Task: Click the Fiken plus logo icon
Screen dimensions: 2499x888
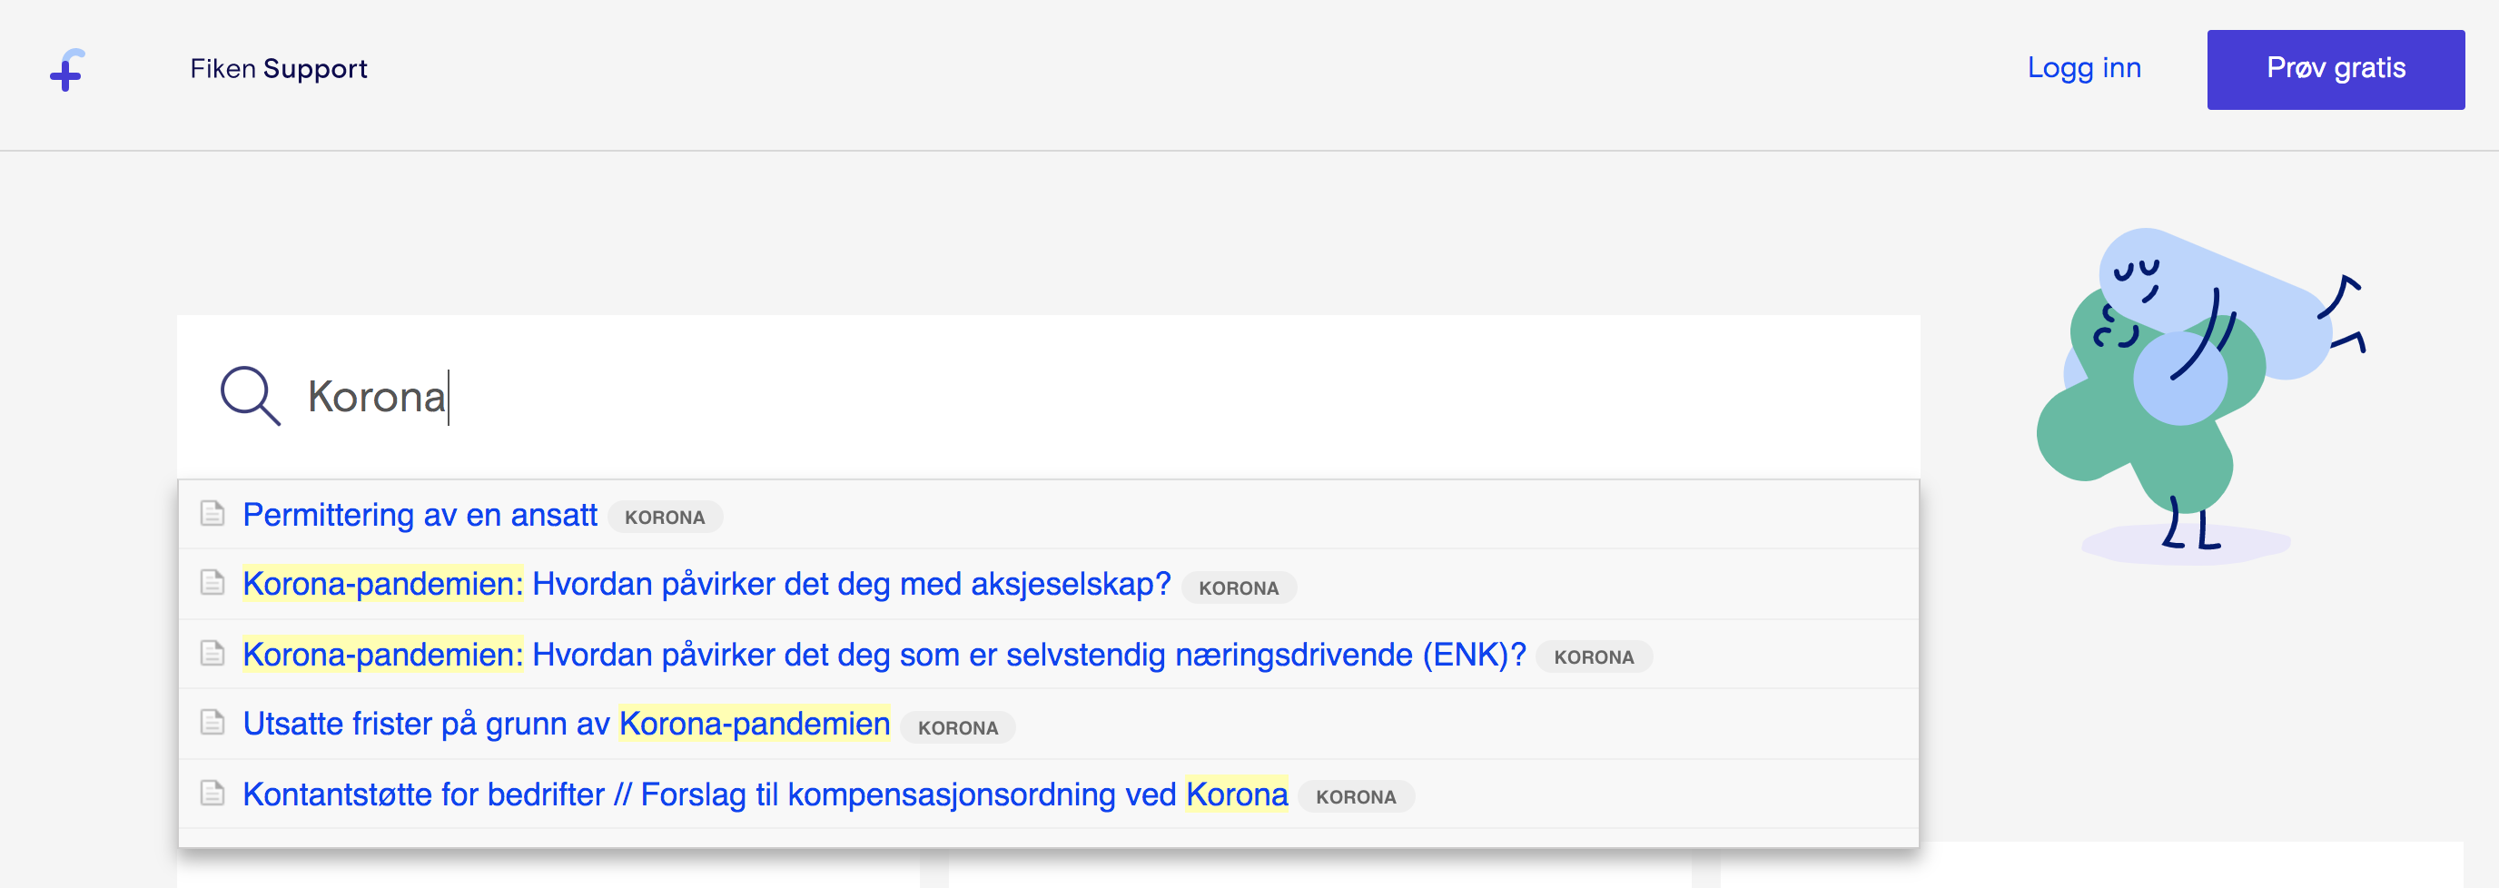Action: click(67, 70)
